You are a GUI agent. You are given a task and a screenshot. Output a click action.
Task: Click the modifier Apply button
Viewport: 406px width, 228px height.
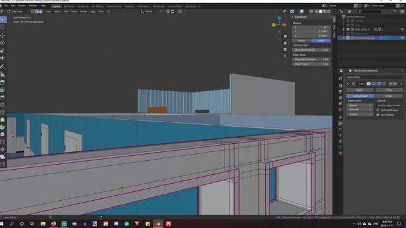pos(360,90)
